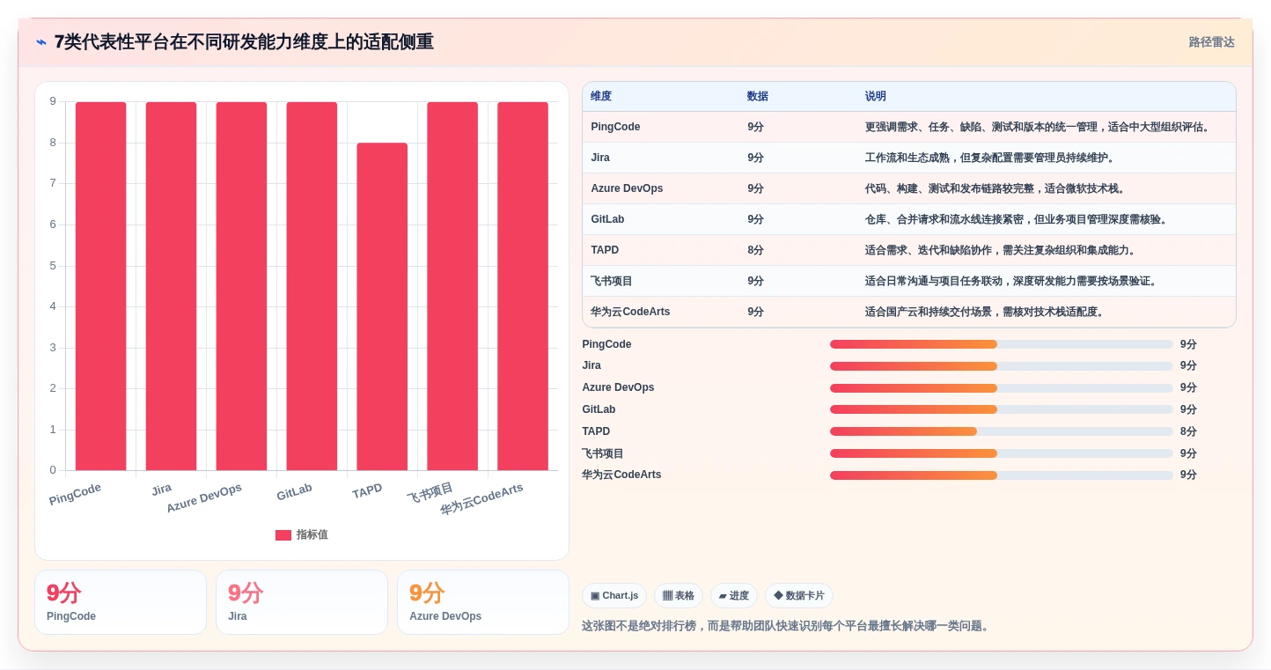This screenshot has width=1271, height=670.
Task: Click the Chart.js tag chip
Action: pyautogui.click(x=614, y=596)
